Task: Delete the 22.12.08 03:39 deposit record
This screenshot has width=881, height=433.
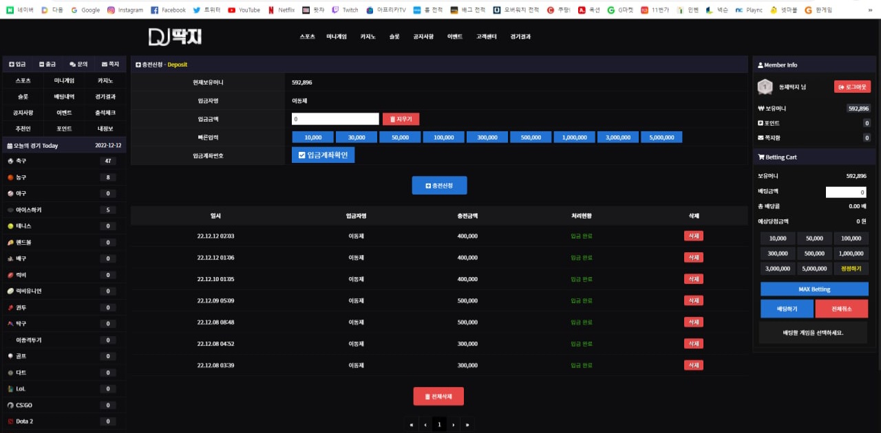Action: (x=694, y=365)
